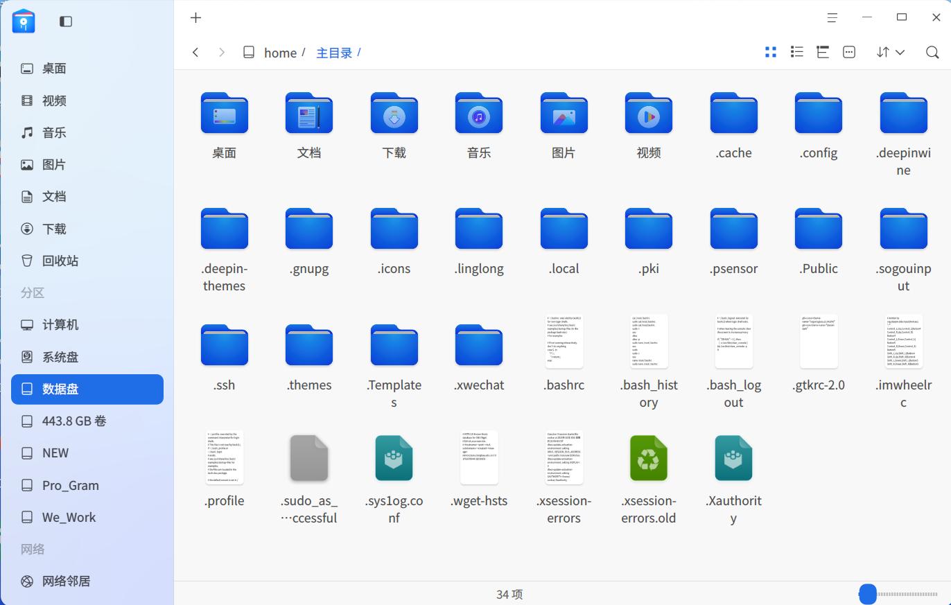Switch to tree view

tap(823, 52)
